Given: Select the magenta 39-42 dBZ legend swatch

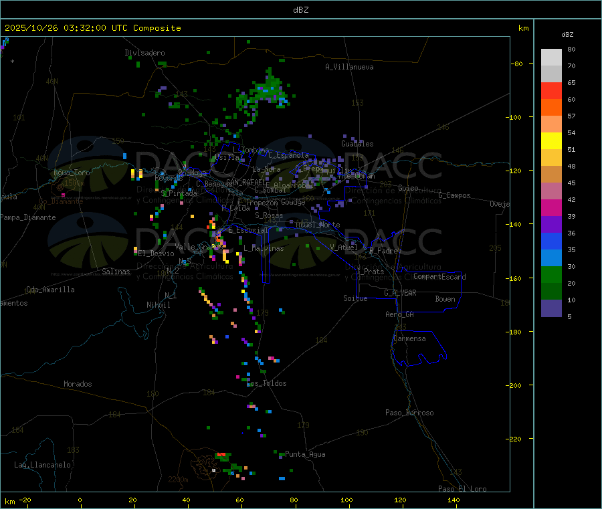Looking at the screenshot, I should pos(551,207).
